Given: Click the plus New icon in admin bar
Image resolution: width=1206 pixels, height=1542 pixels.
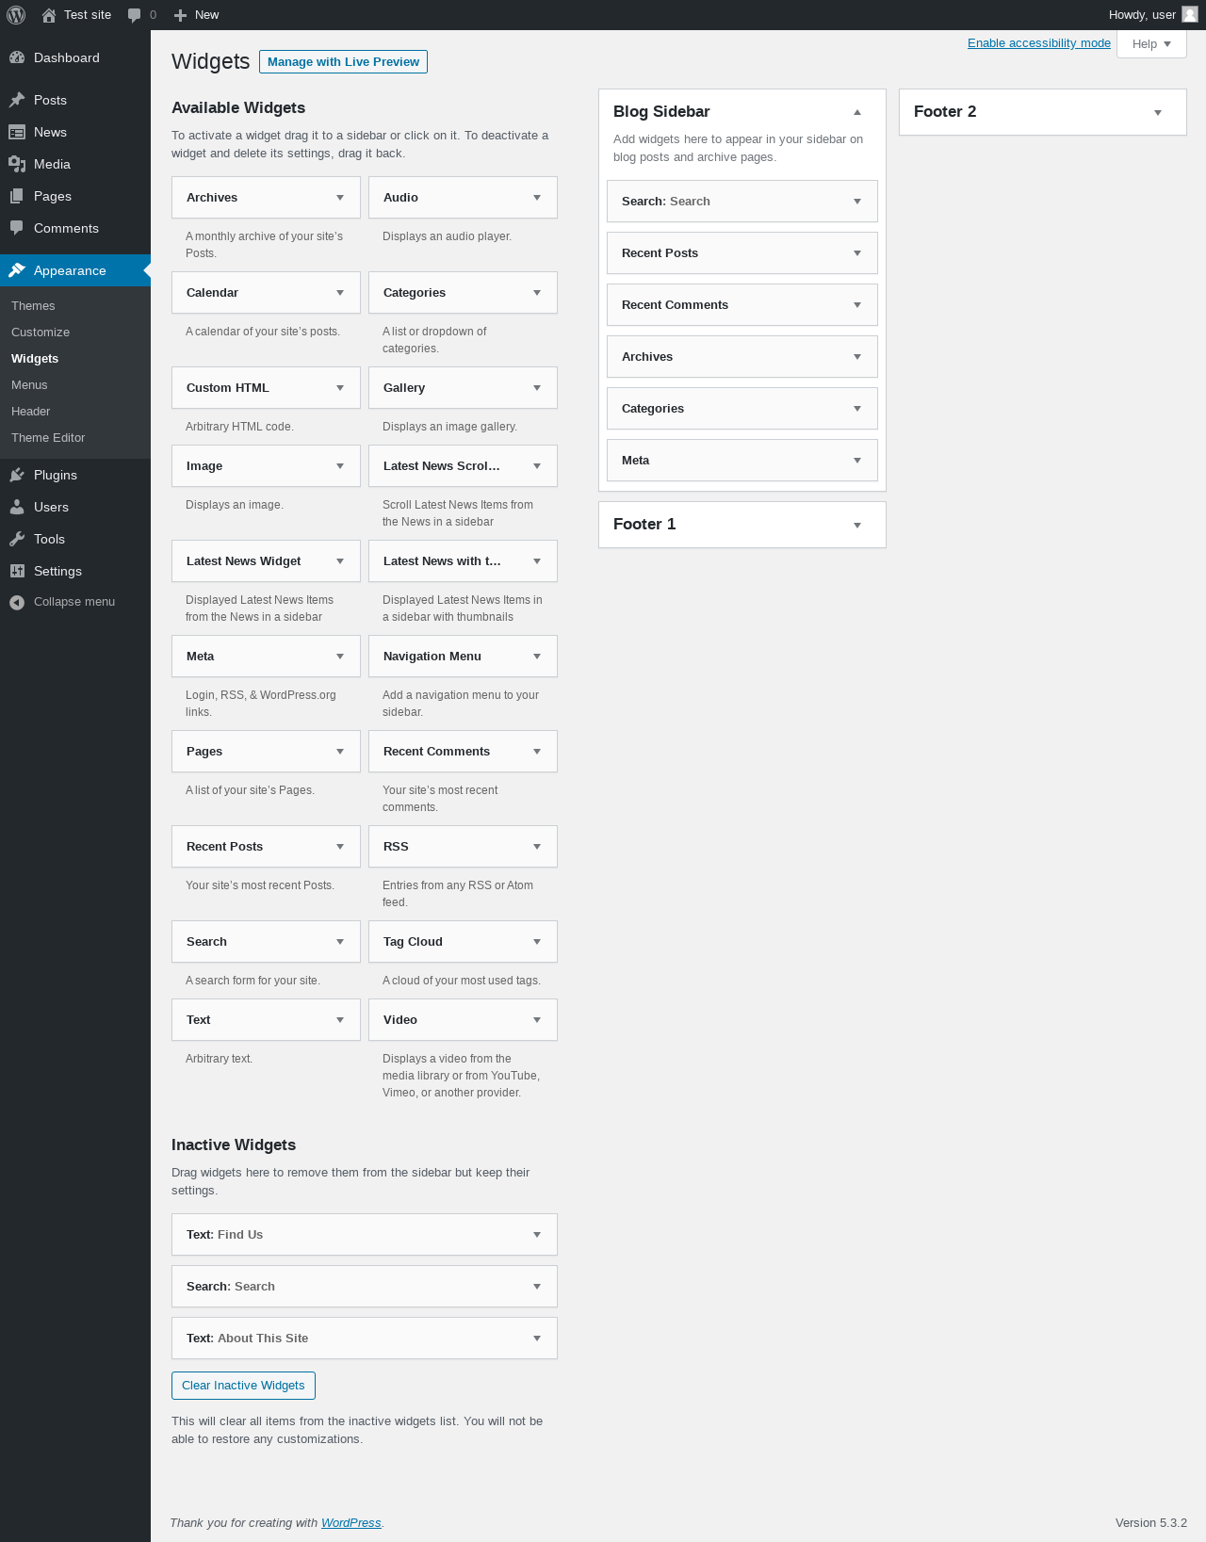Looking at the screenshot, I should tap(180, 15).
